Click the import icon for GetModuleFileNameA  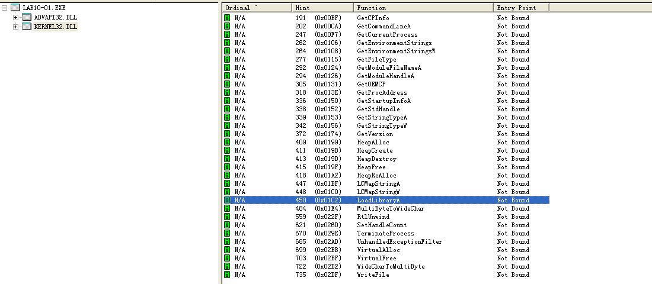(227, 67)
